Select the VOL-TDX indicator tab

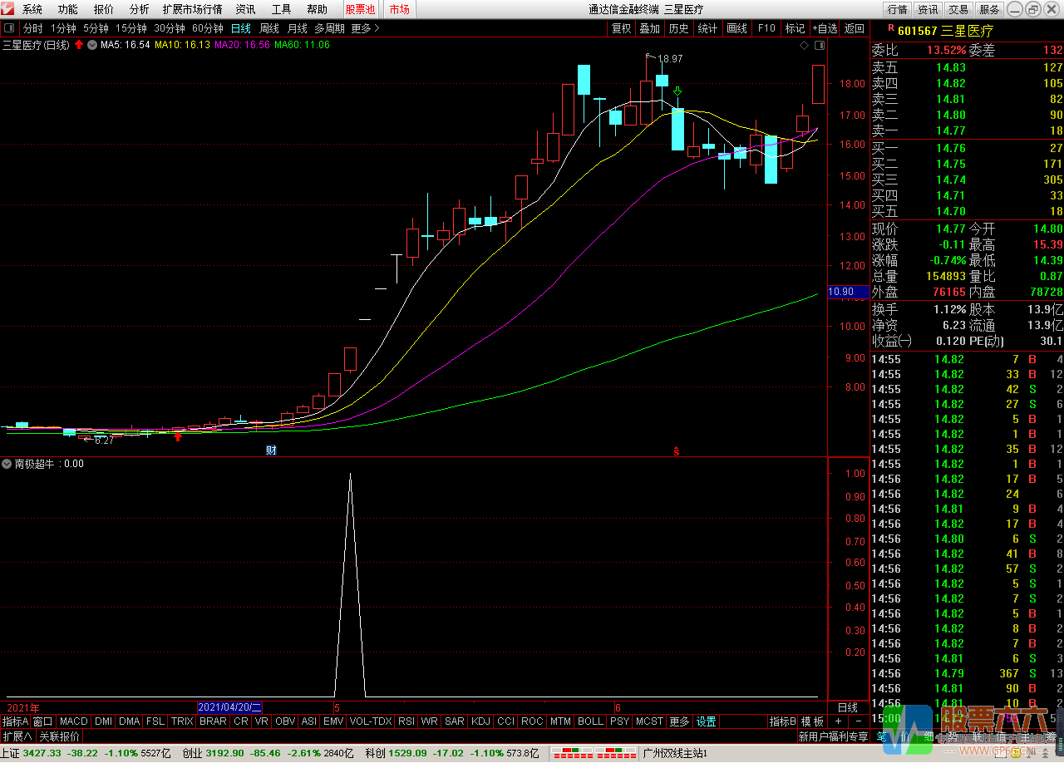371,721
